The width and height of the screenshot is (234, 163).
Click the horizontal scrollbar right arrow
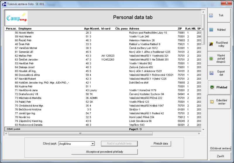coord(199,133)
